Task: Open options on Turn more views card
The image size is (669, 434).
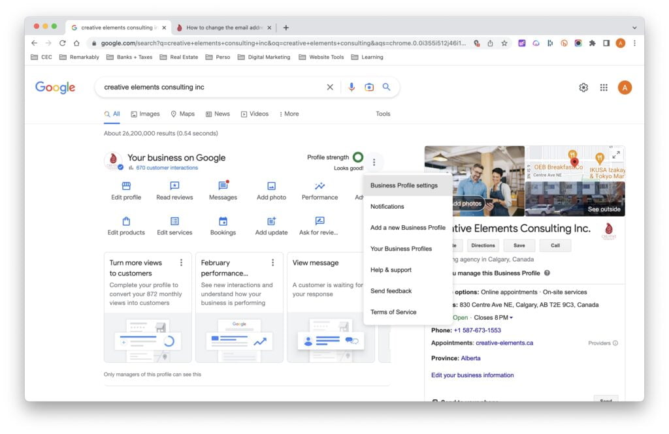Action: tap(182, 262)
